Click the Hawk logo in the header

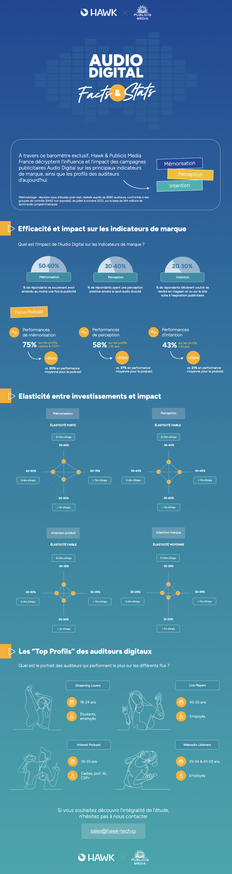pyautogui.click(x=99, y=13)
